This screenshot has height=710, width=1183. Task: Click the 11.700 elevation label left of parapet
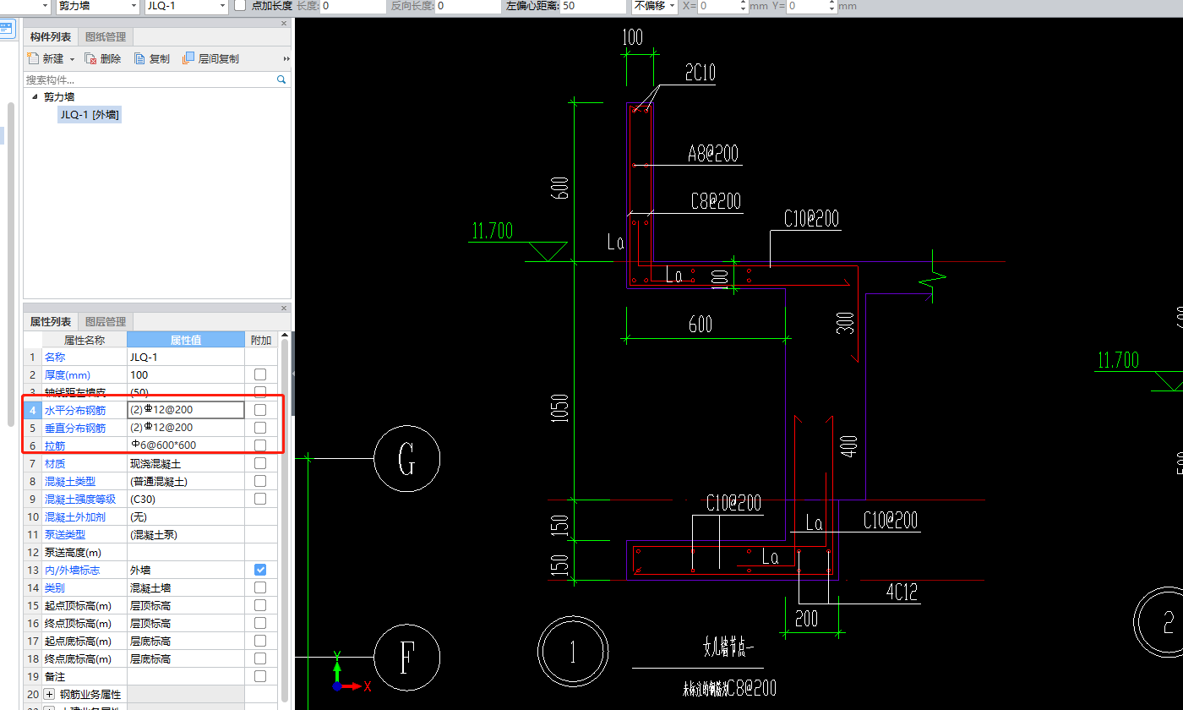click(x=492, y=231)
